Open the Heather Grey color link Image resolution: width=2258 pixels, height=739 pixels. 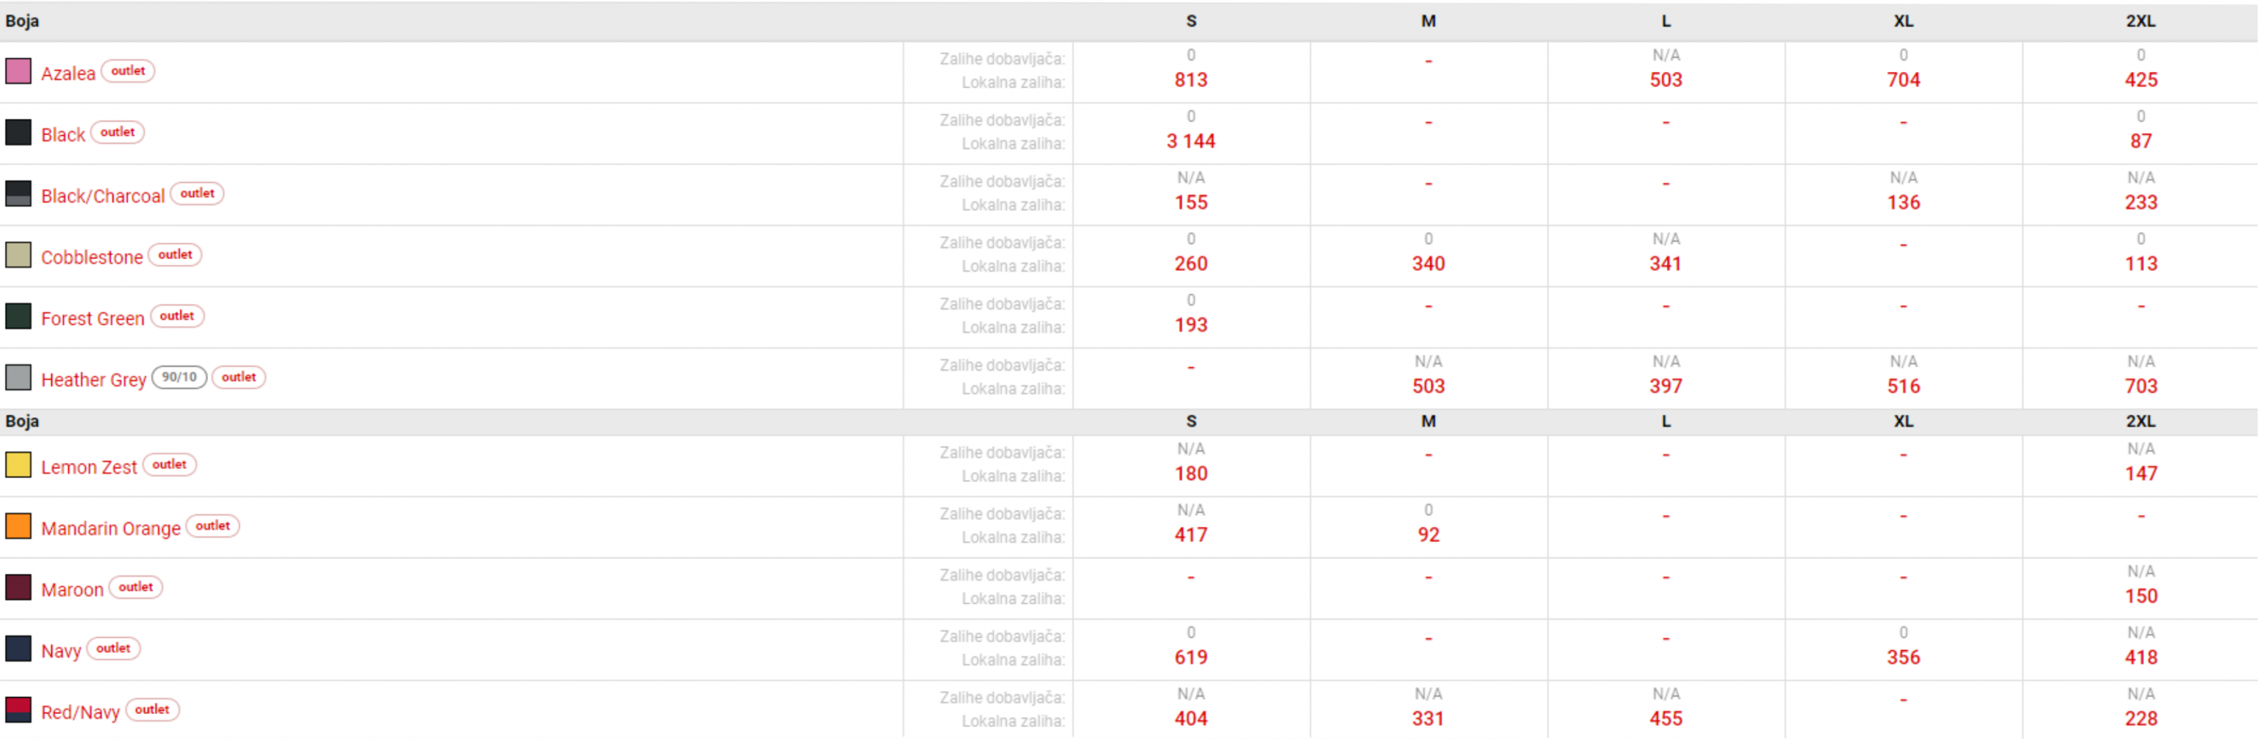94,380
